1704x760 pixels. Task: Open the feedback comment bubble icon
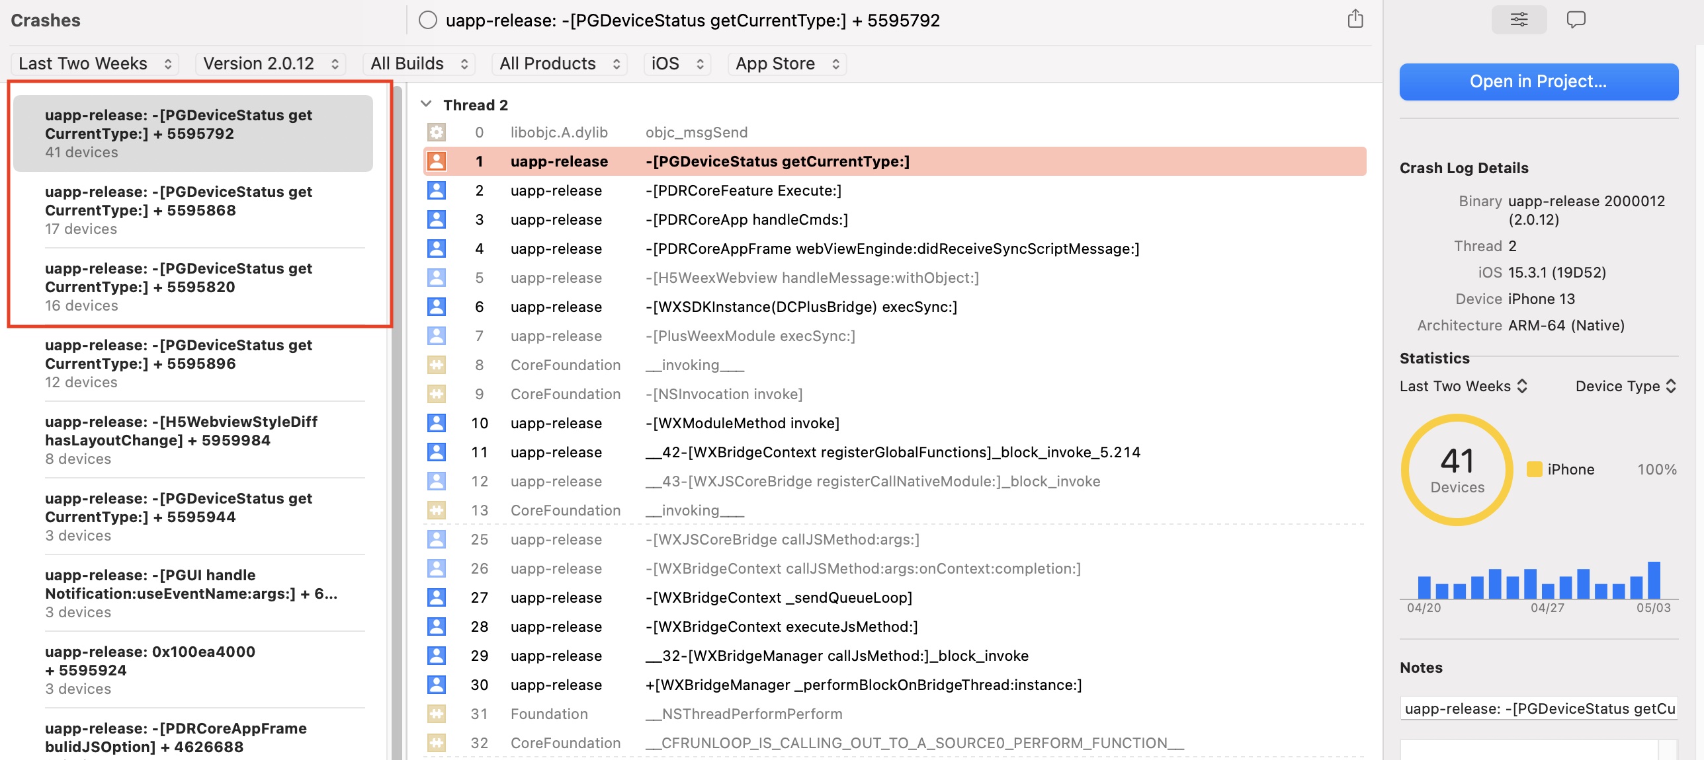coord(1576,20)
